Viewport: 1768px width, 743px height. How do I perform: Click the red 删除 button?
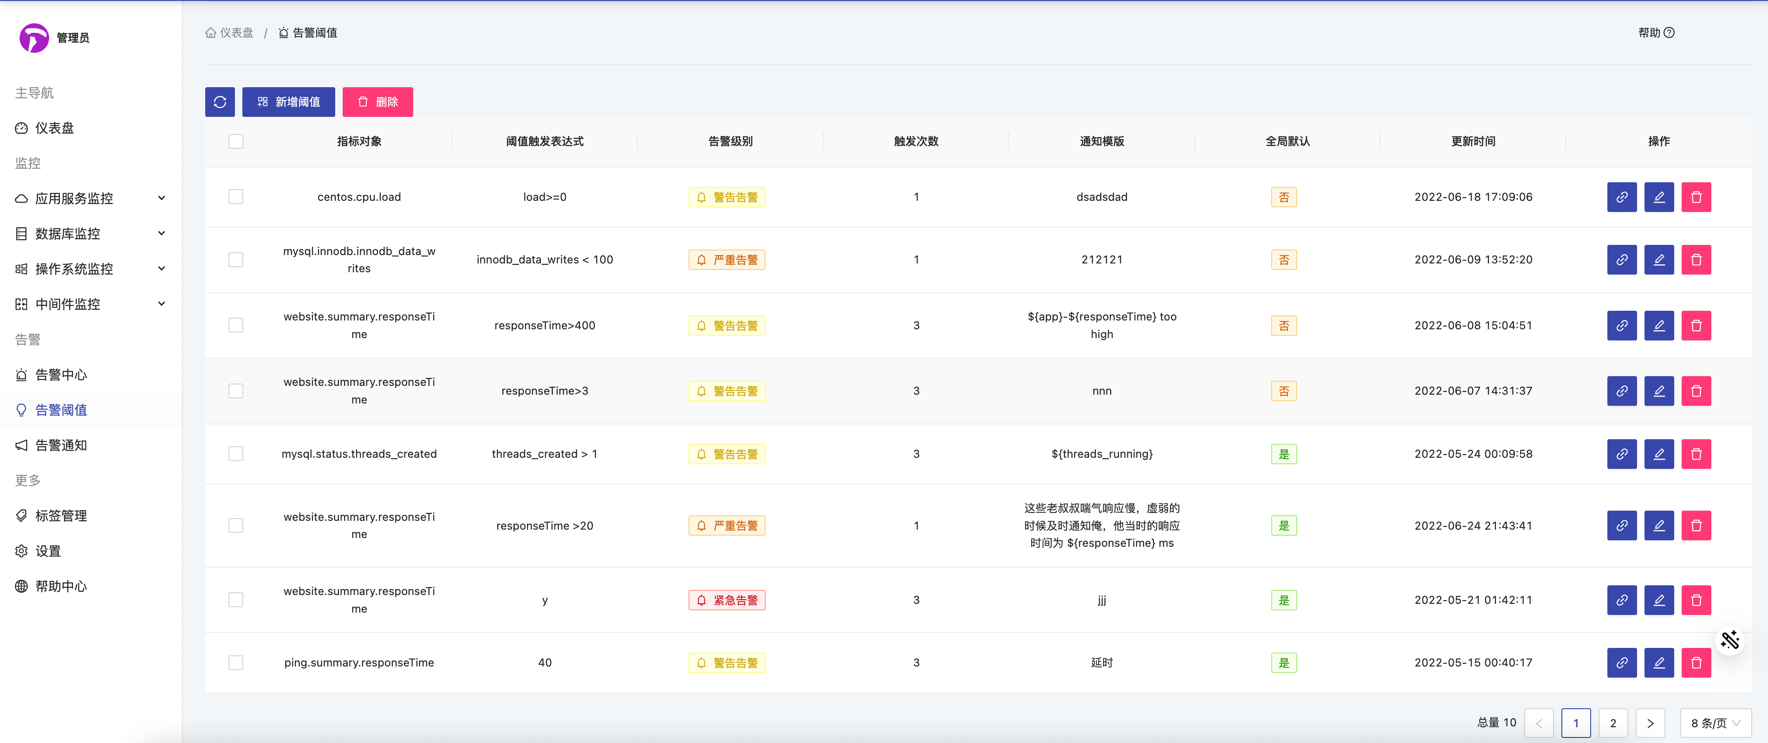(x=377, y=102)
